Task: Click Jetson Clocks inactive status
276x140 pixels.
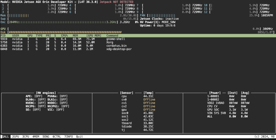Action: click(159, 19)
